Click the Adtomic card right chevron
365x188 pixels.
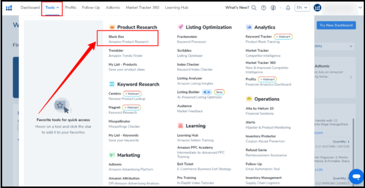(x=351, y=77)
